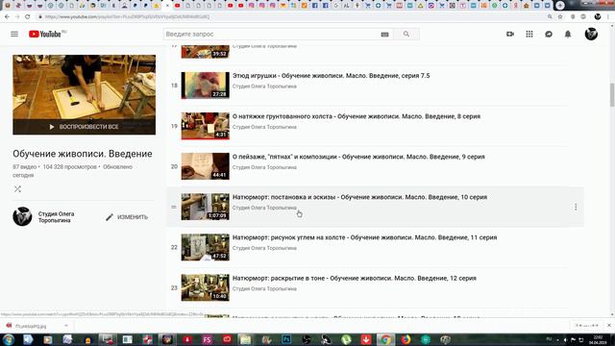The image size is (615, 346).
Task: Click the Введите запрос search field
Action: [x=271, y=35]
